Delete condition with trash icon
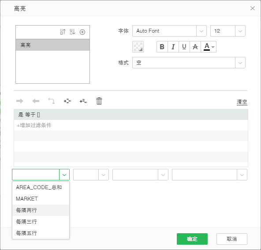The image size is (261, 250). click(x=99, y=101)
